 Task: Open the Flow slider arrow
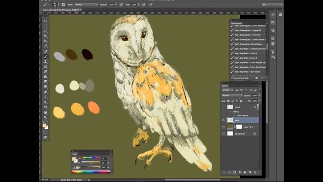(x=138, y=5)
